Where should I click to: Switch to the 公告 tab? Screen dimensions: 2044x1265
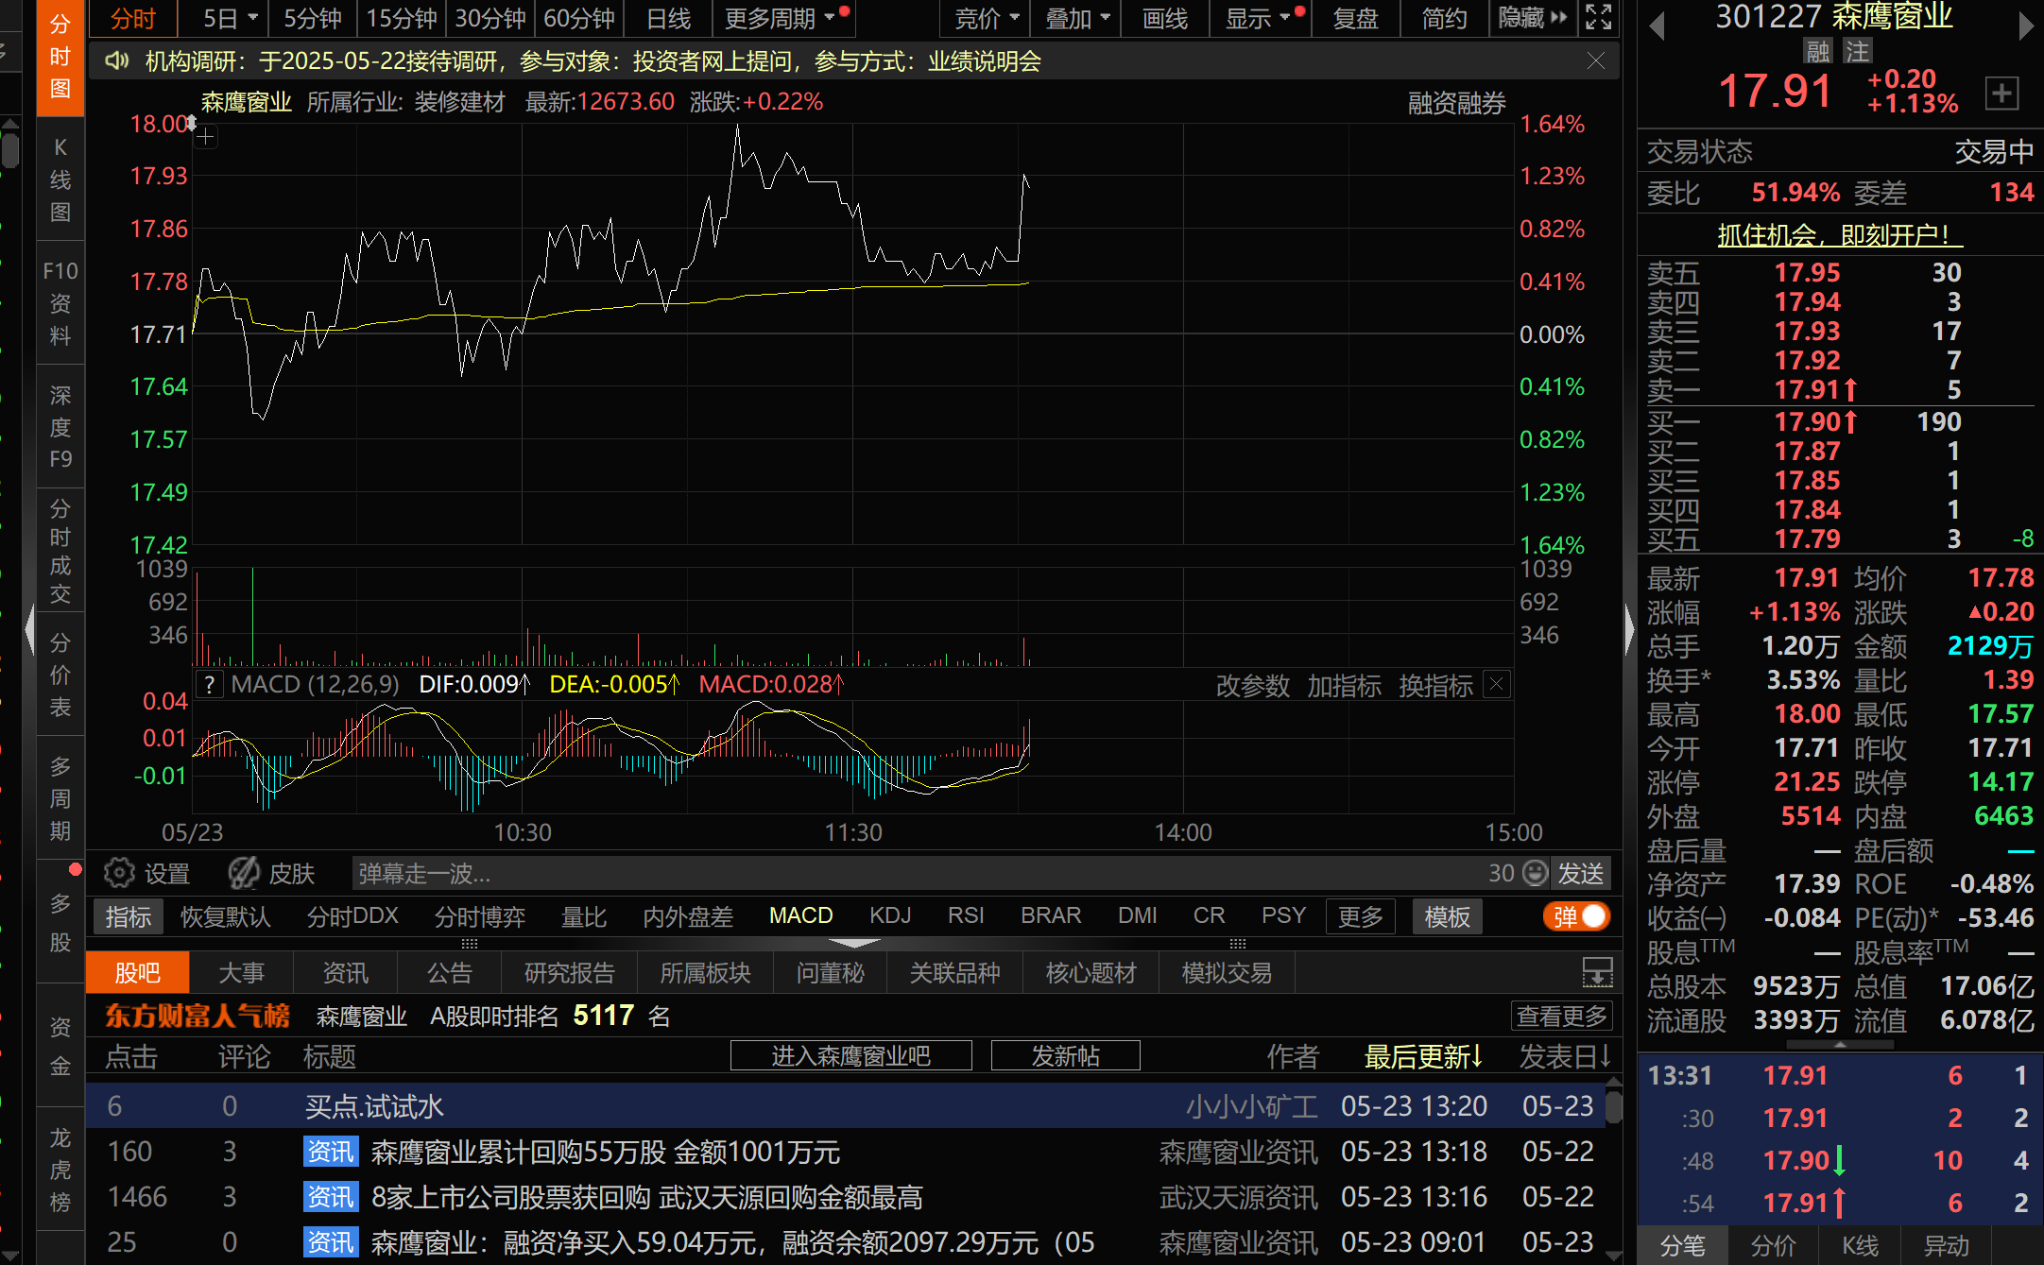[x=449, y=973]
